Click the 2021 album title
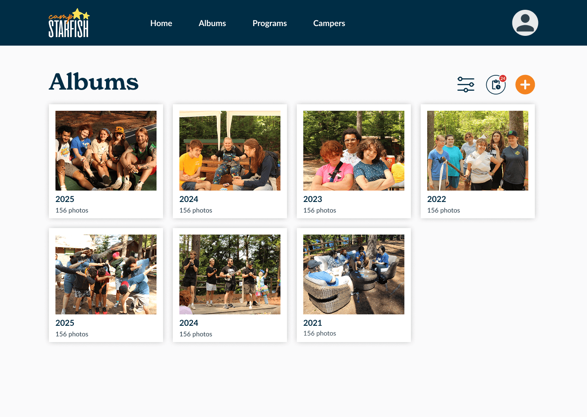587x417 pixels. point(313,323)
